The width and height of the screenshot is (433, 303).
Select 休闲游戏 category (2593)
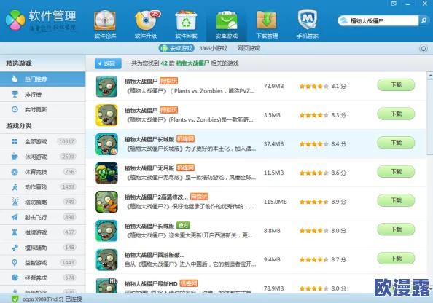pyautogui.click(x=42, y=157)
